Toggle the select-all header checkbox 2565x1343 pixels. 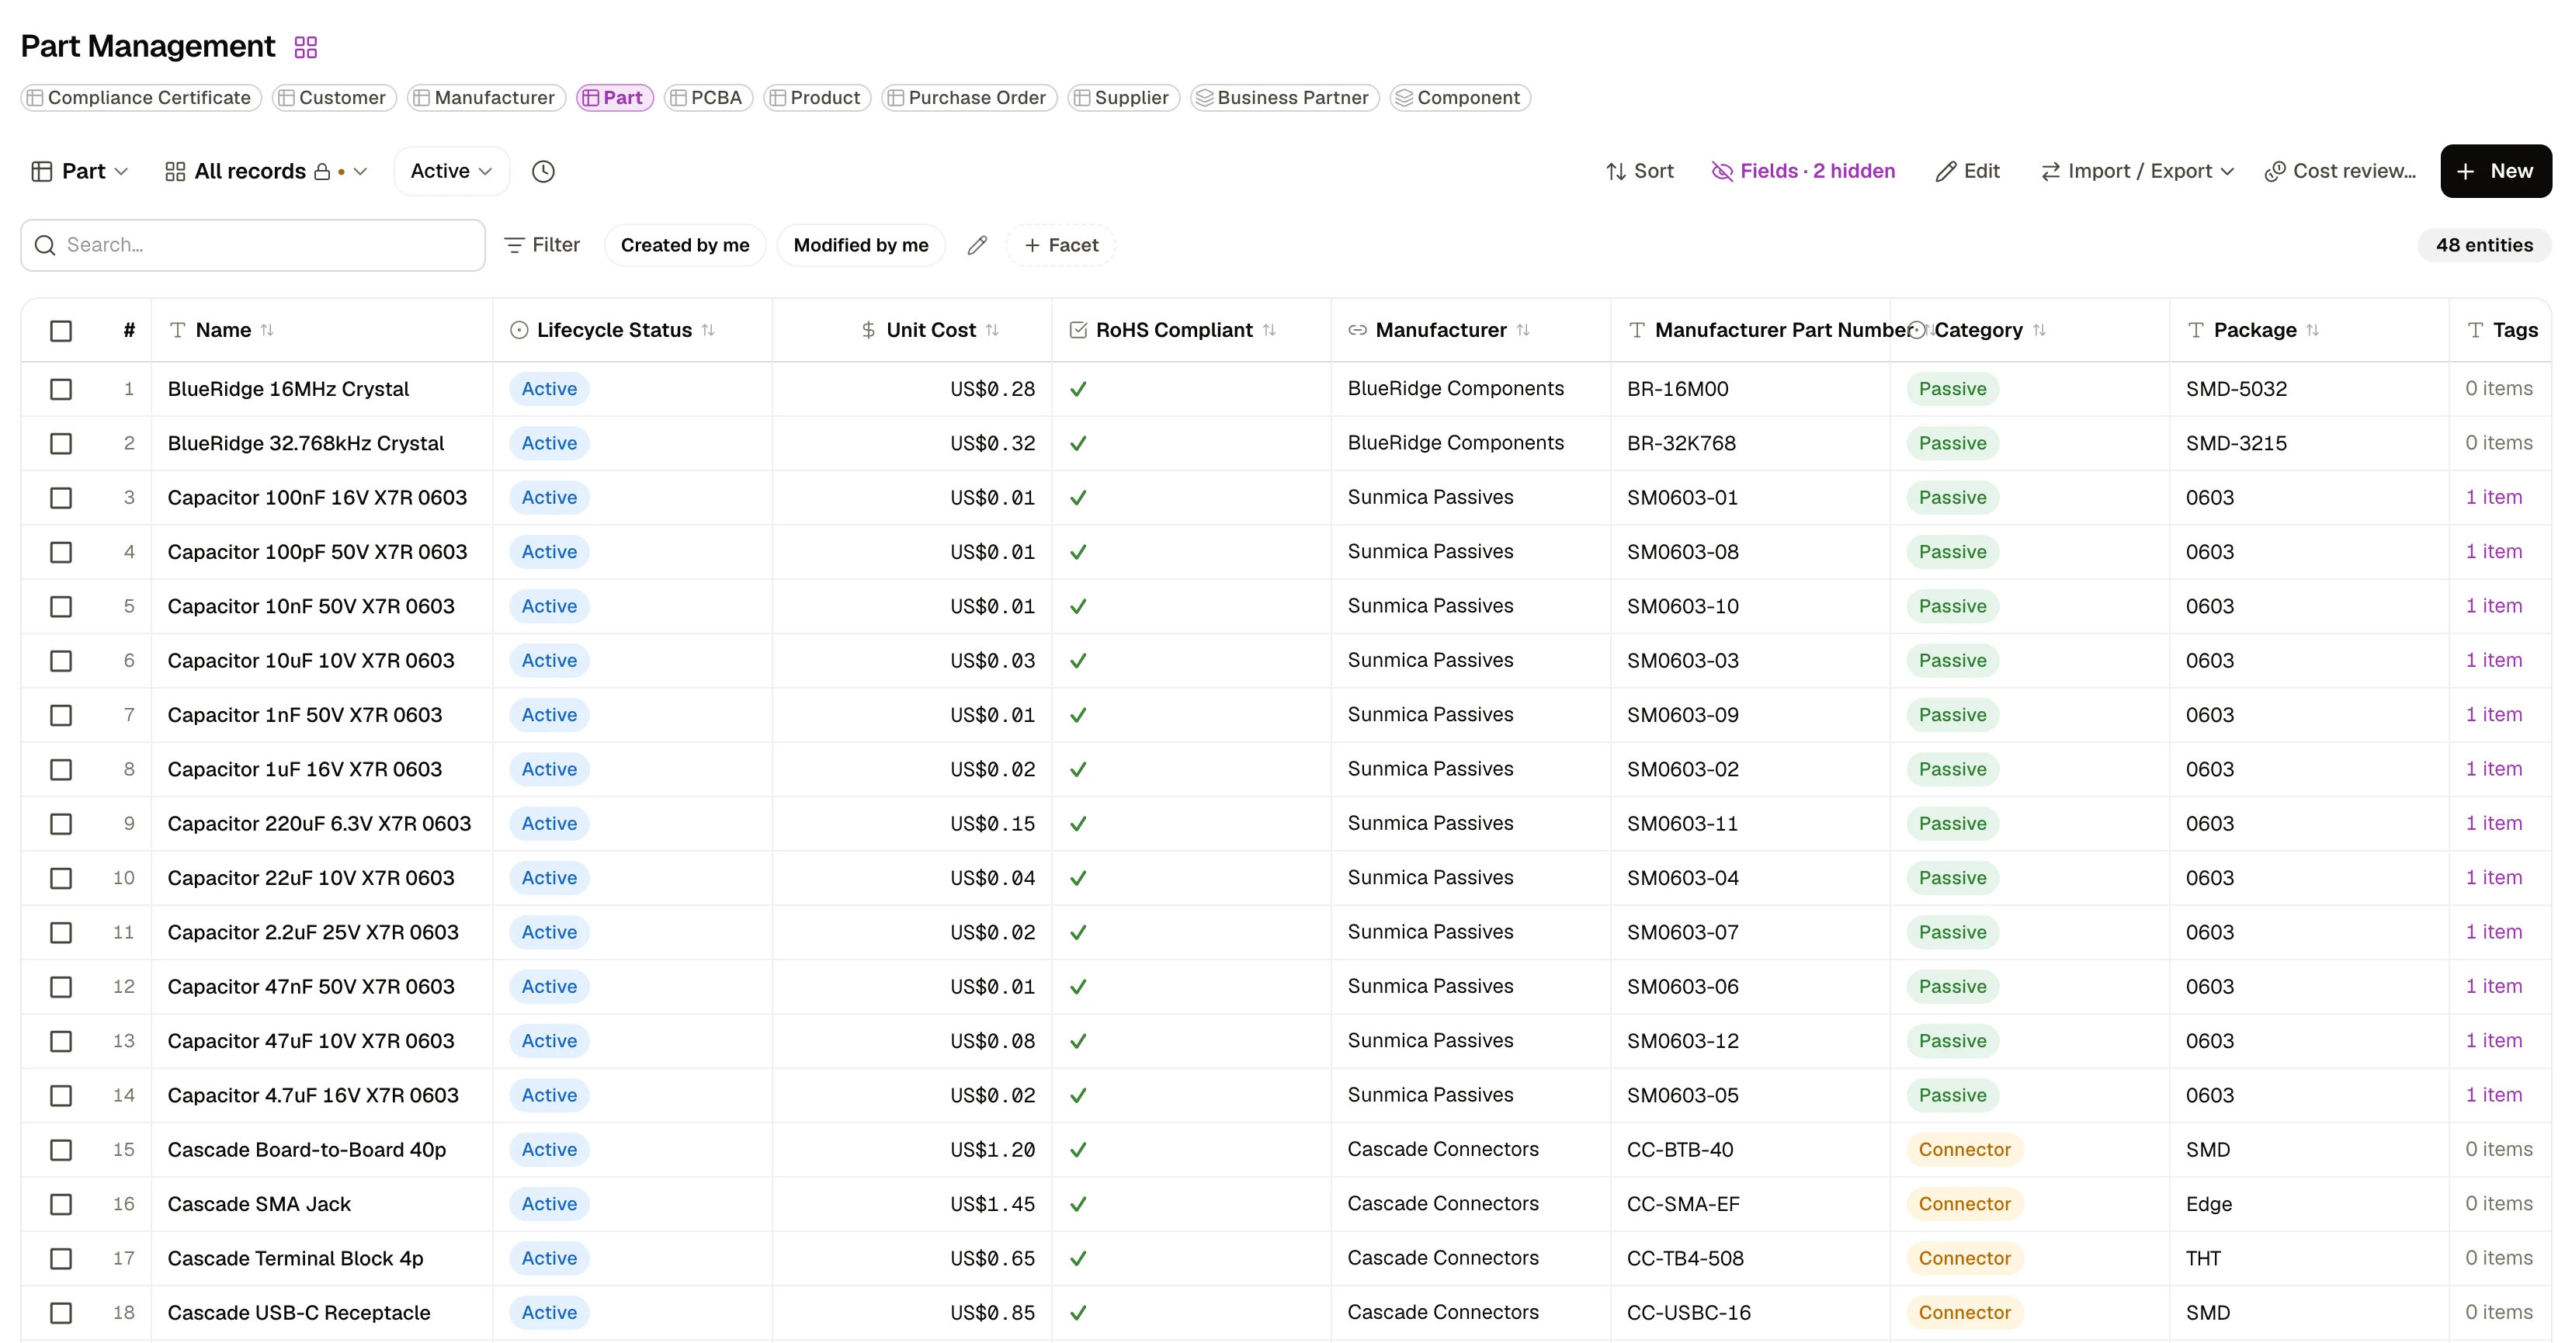coord(61,331)
